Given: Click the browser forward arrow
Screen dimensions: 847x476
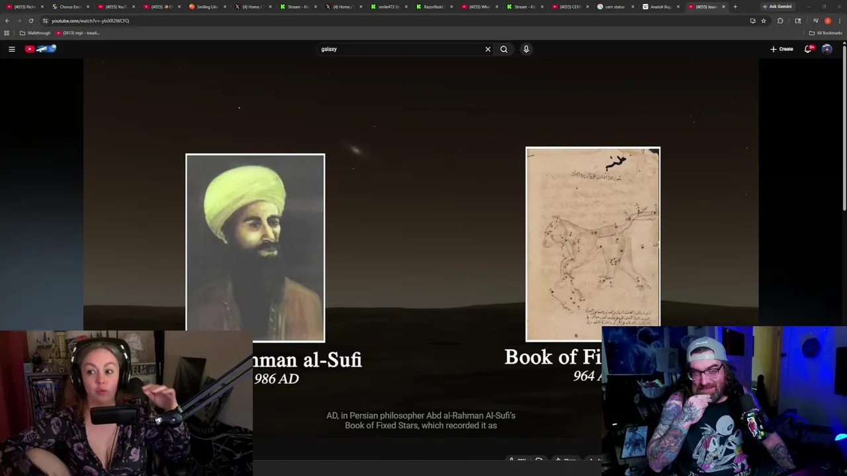Looking at the screenshot, I should (x=19, y=20).
